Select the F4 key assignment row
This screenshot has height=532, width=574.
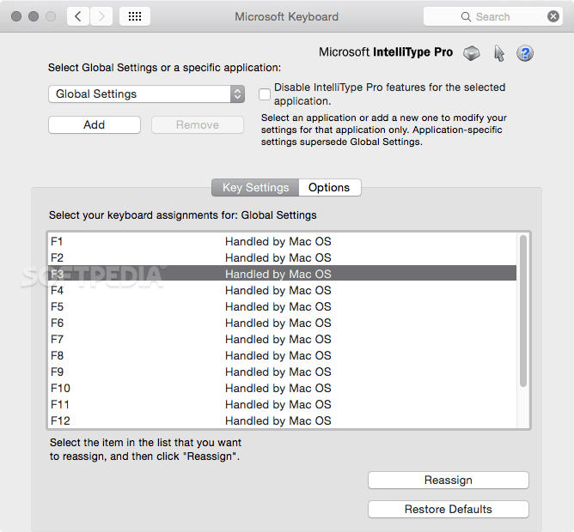coord(282,290)
